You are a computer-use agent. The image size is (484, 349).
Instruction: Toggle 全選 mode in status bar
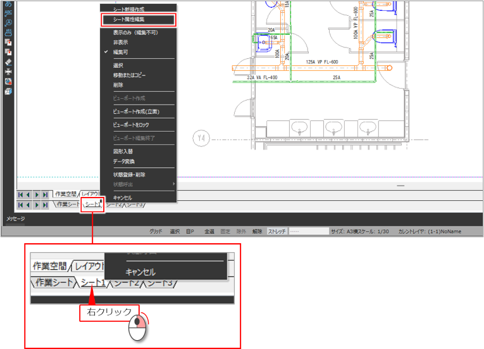209,231
